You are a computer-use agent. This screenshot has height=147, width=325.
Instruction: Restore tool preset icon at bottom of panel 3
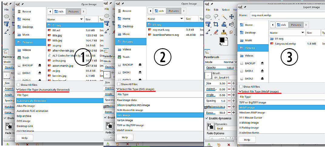click(x=219, y=145)
